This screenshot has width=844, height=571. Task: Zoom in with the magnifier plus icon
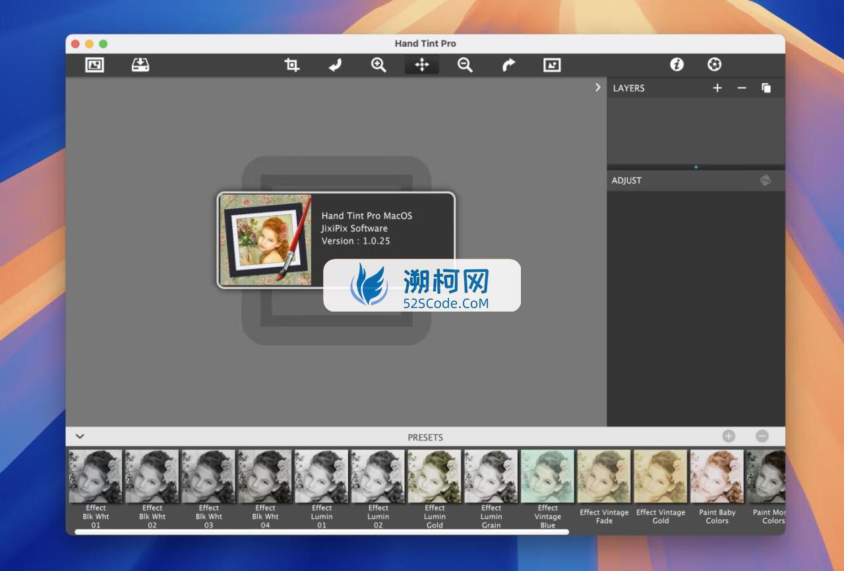click(x=378, y=65)
